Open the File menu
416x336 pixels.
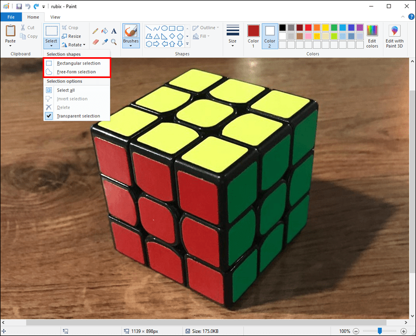[x=11, y=17]
